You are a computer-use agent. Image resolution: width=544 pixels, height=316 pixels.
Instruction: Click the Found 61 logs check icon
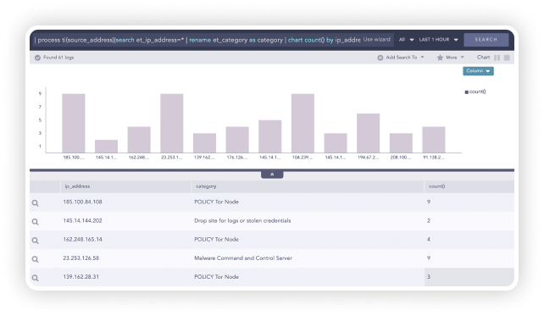coord(37,58)
